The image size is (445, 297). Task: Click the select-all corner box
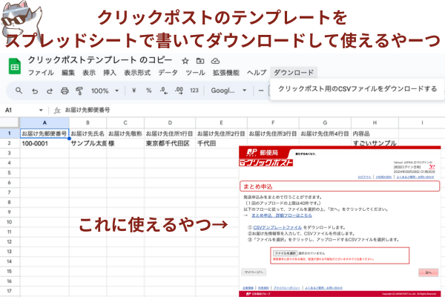pyautogui.click(x=10, y=123)
